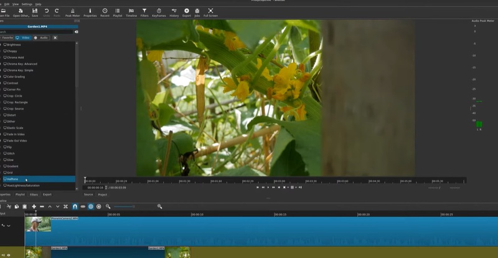This screenshot has height=258, width=498.
Task: Show the Peak Meter panel
Action: coord(73,12)
